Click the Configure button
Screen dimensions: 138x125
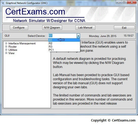(x=19, y=27)
